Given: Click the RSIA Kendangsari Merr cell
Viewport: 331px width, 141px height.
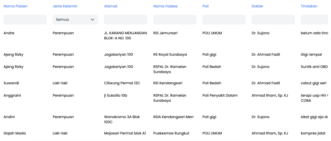Looking at the screenshot, I should 174,117.
